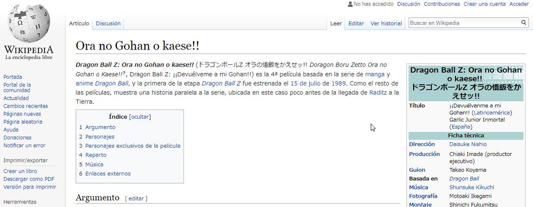Screen dimensions: 533x207
Task: Open the Ayuda sidebar link
Action: (11, 130)
